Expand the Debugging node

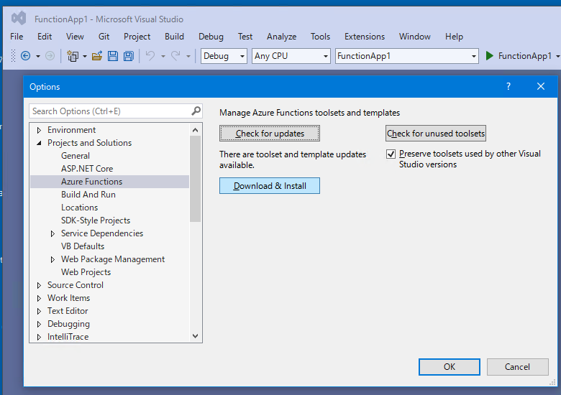tap(39, 325)
